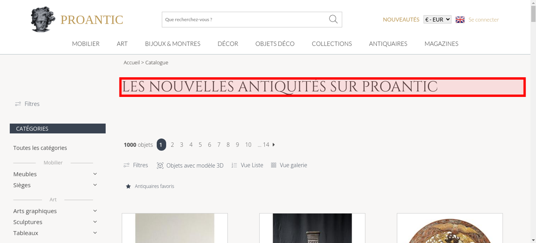The width and height of the screenshot is (536, 243).
Task: Click the Se connecter link
Action: point(483,20)
